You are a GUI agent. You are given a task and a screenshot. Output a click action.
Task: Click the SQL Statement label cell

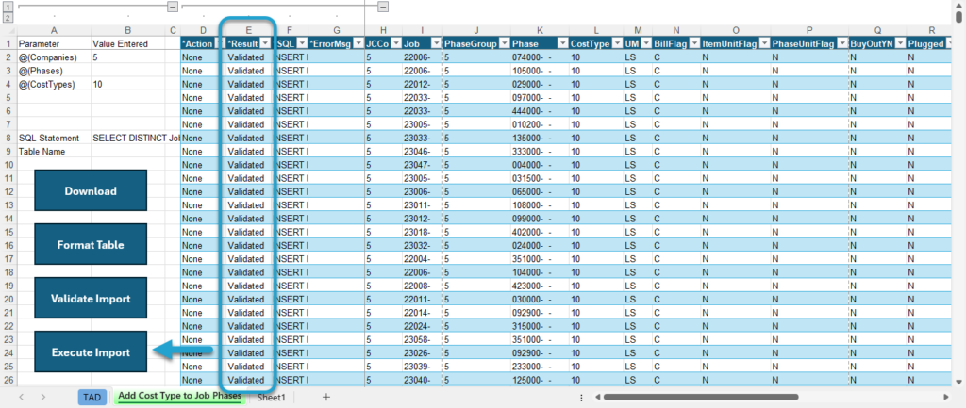pos(54,138)
